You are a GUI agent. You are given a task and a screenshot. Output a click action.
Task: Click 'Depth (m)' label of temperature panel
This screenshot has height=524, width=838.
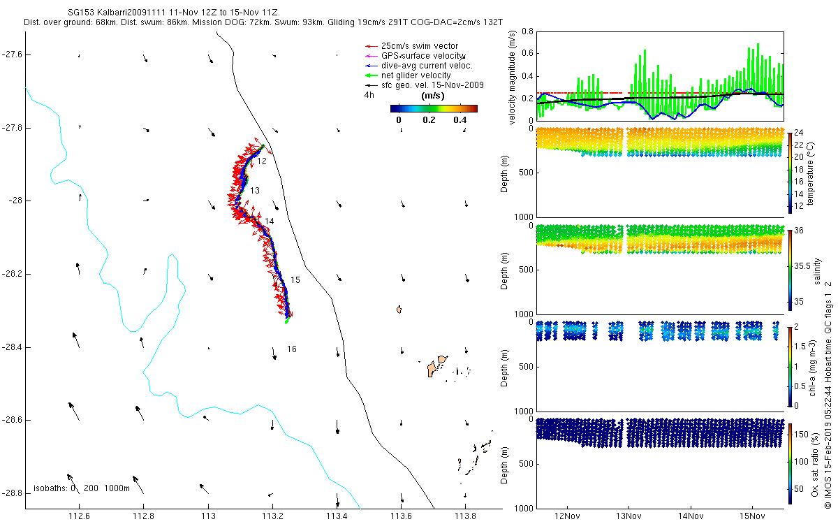pyautogui.click(x=504, y=173)
